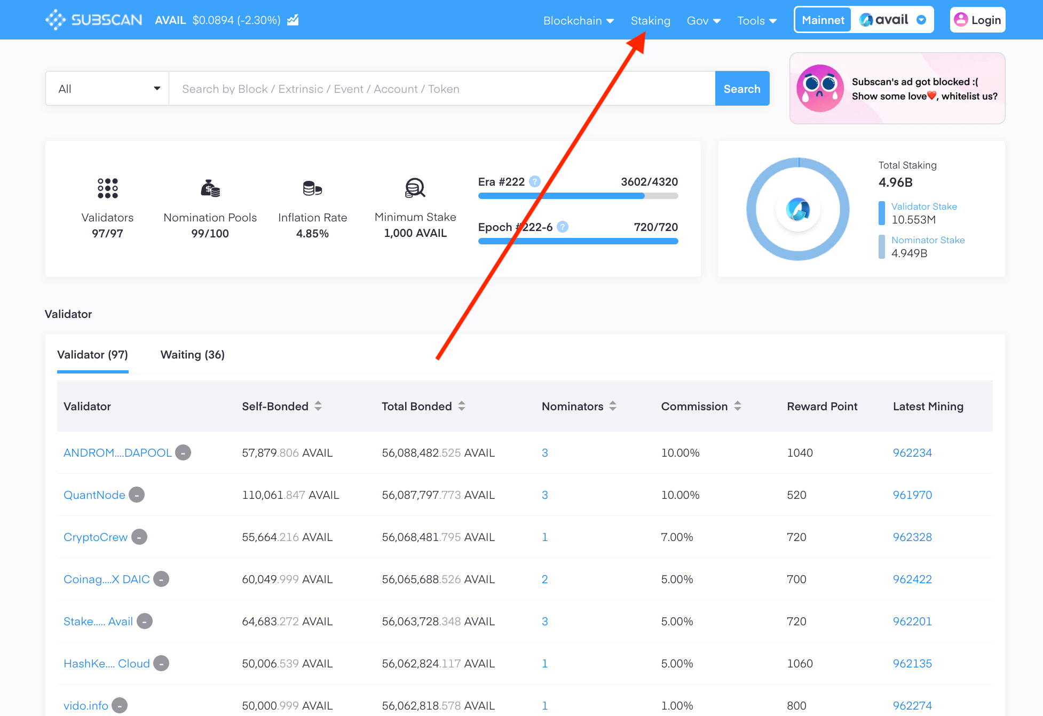
Task: Click the Epoch help question icon
Action: pos(563,227)
